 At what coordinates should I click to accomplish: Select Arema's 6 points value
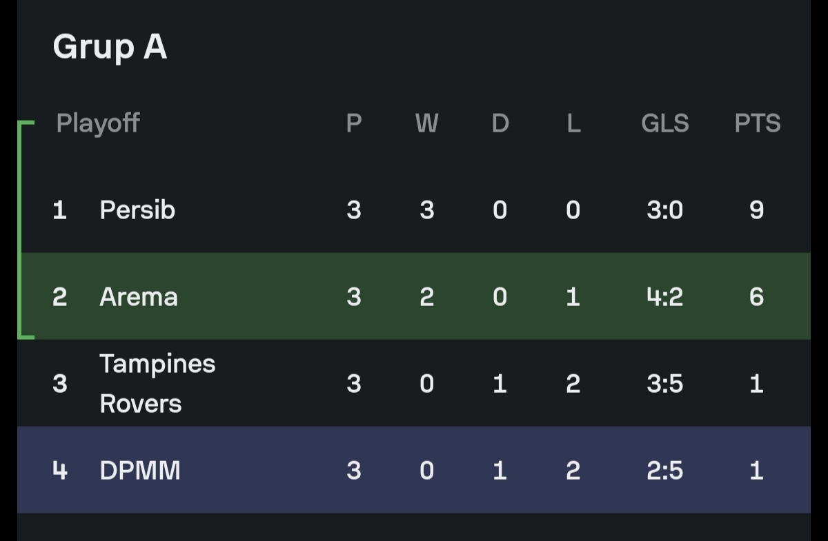coord(757,296)
